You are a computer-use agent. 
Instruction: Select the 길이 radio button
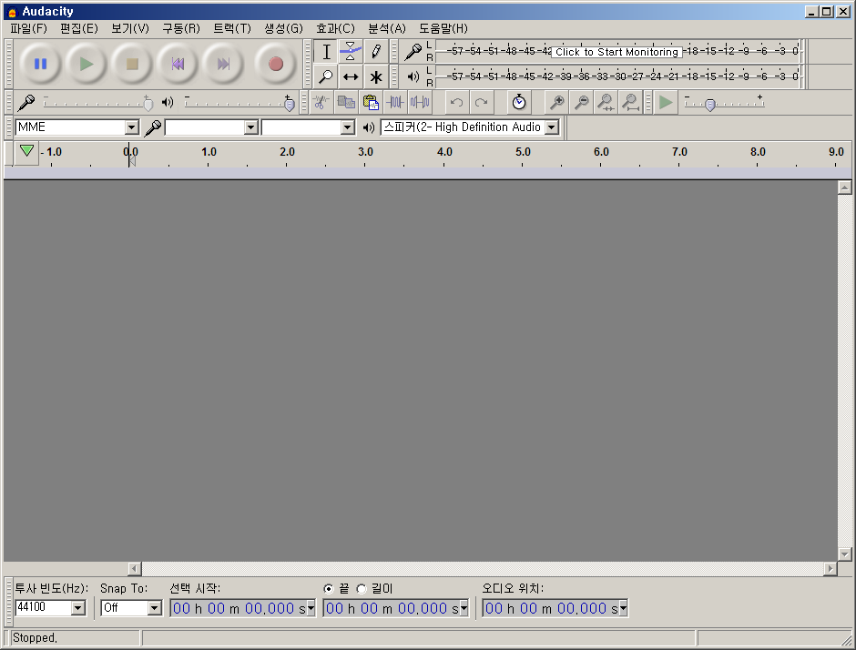pyautogui.click(x=362, y=589)
